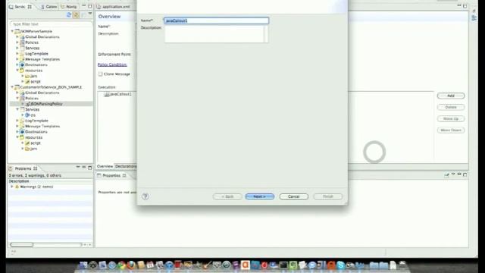Click the warning icon in the Problems view
The width and height of the screenshot is (485, 273).
click(17, 187)
